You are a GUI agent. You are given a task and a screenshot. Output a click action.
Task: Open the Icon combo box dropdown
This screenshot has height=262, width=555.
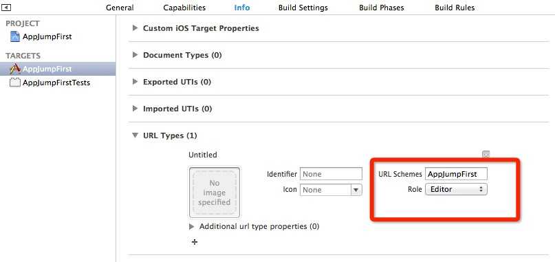point(356,190)
